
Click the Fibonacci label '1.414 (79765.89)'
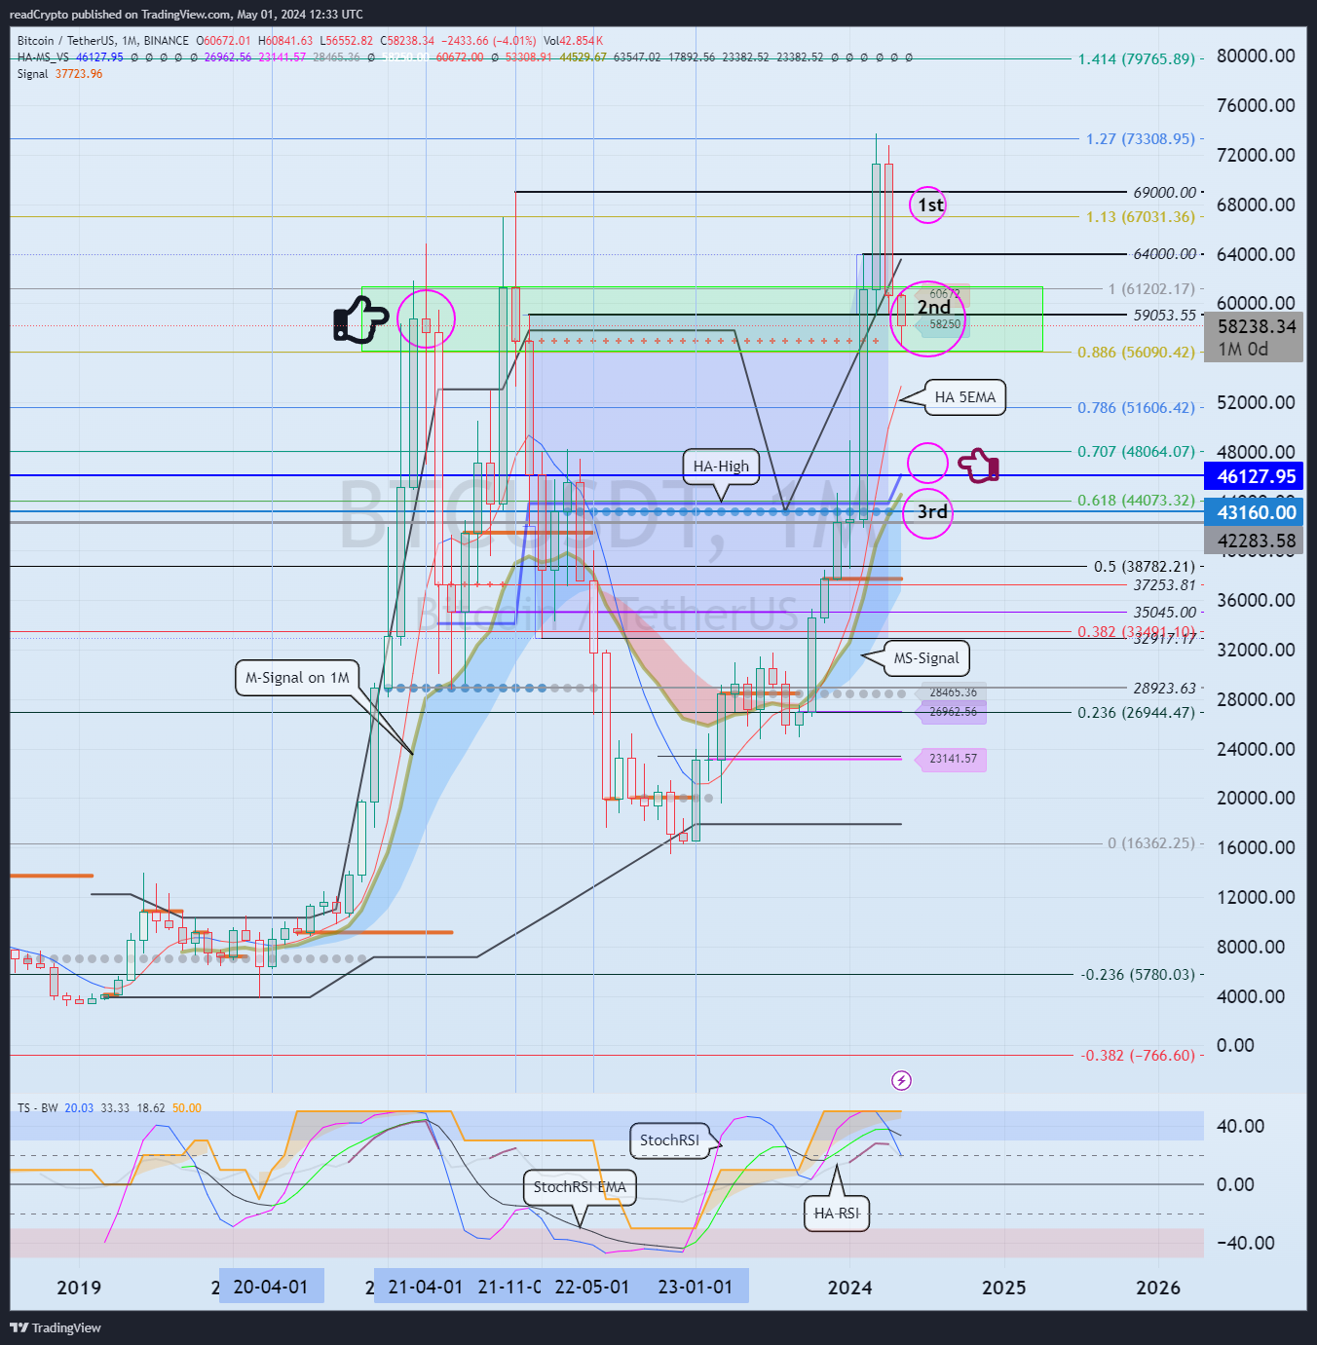(1136, 59)
